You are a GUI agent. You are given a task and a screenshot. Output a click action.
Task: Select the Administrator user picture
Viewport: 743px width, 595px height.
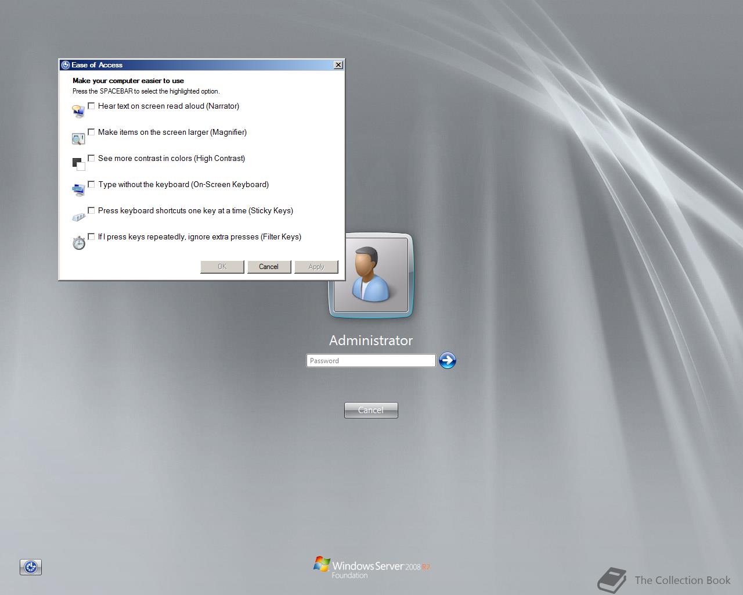(x=371, y=275)
